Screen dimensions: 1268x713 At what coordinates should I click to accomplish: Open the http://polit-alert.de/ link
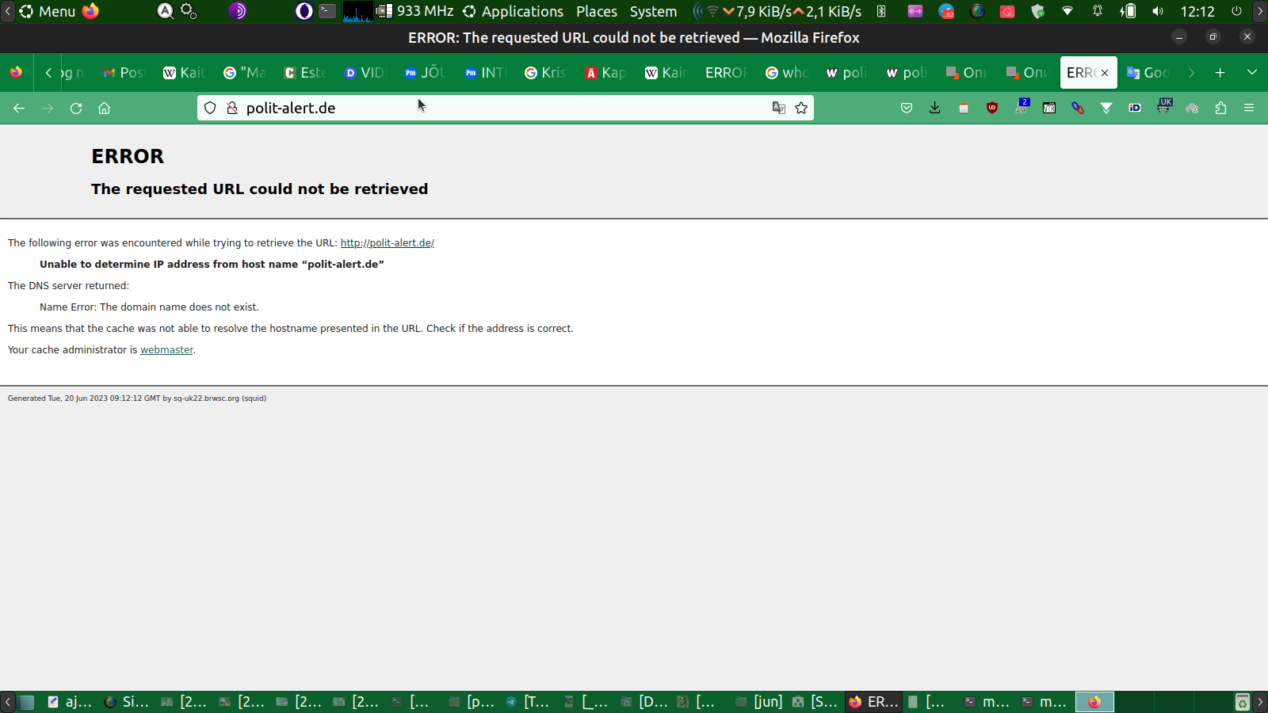388,243
